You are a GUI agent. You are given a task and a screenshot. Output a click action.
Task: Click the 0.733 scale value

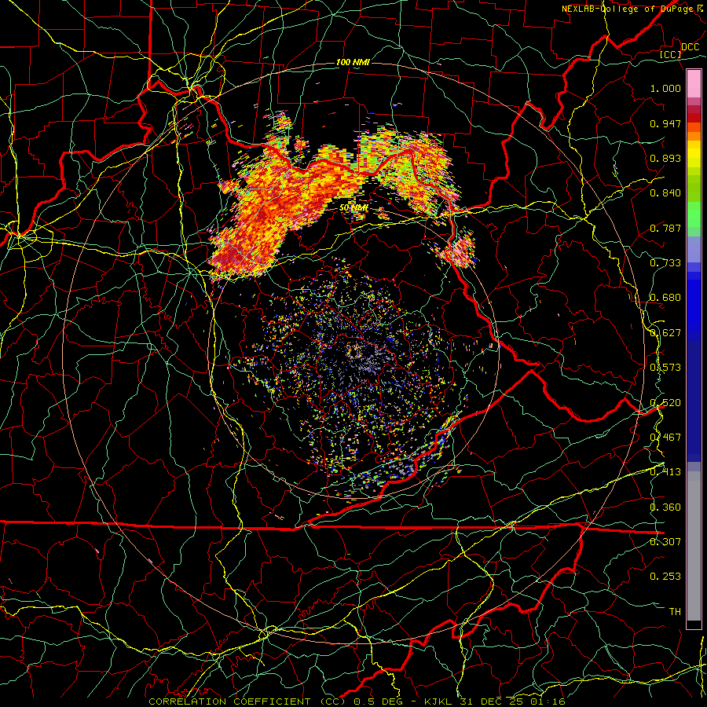click(665, 263)
